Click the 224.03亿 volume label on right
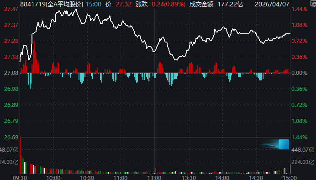 pos(303,162)
